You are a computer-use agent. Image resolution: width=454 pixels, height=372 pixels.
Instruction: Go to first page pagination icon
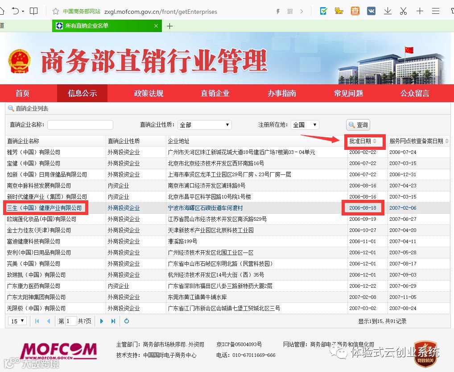coord(37,321)
